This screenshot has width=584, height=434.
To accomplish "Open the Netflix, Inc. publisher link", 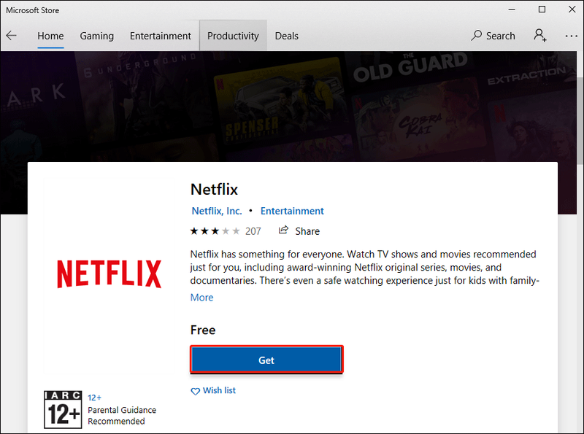I will pos(217,211).
